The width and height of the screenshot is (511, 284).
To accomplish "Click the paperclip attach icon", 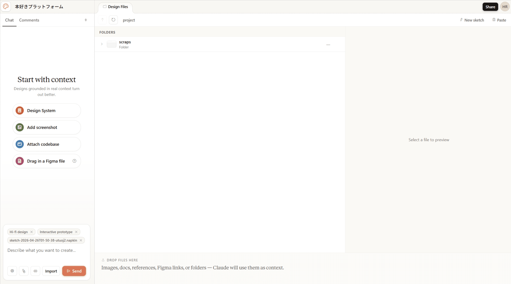I will (24, 271).
